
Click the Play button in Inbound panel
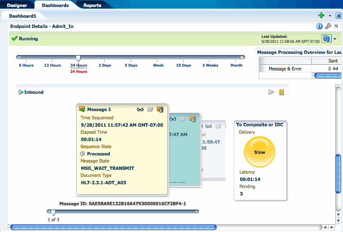[x=271, y=92]
